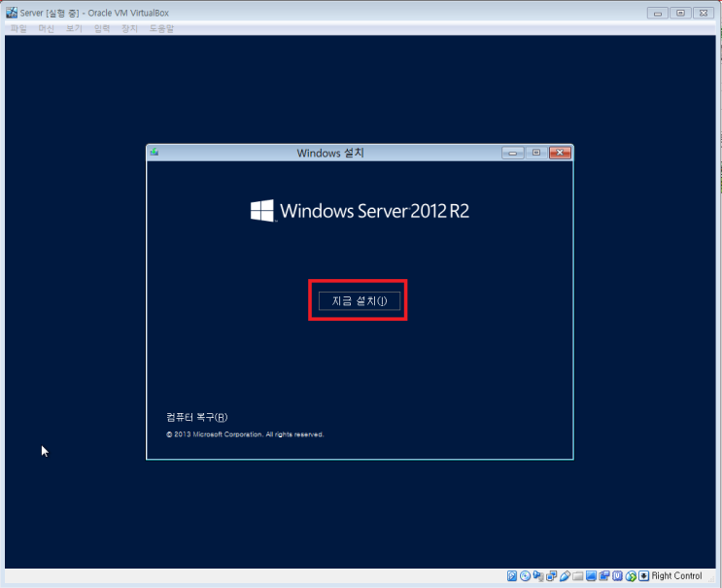Click the display settings status icon
This screenshot has height=588, width=722.
tap(591, 575)
